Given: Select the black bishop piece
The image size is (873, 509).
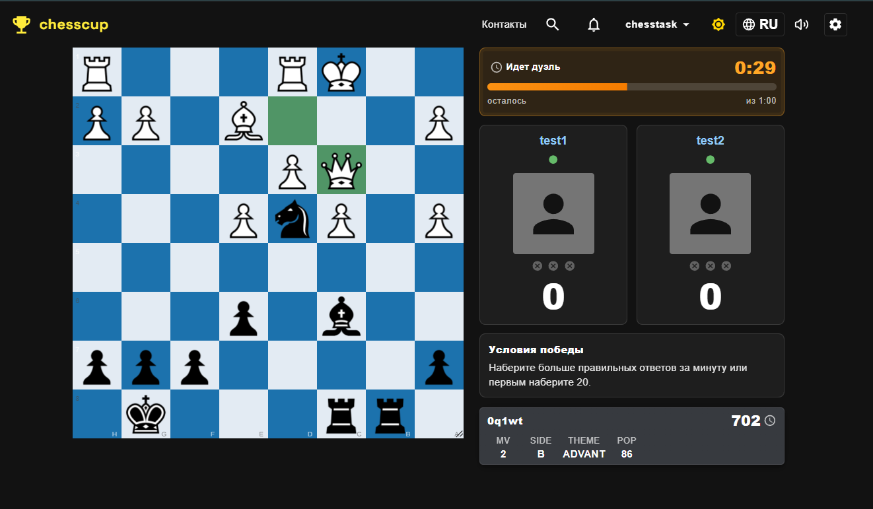Looking at the screenshot, I should tap(341, 317).
